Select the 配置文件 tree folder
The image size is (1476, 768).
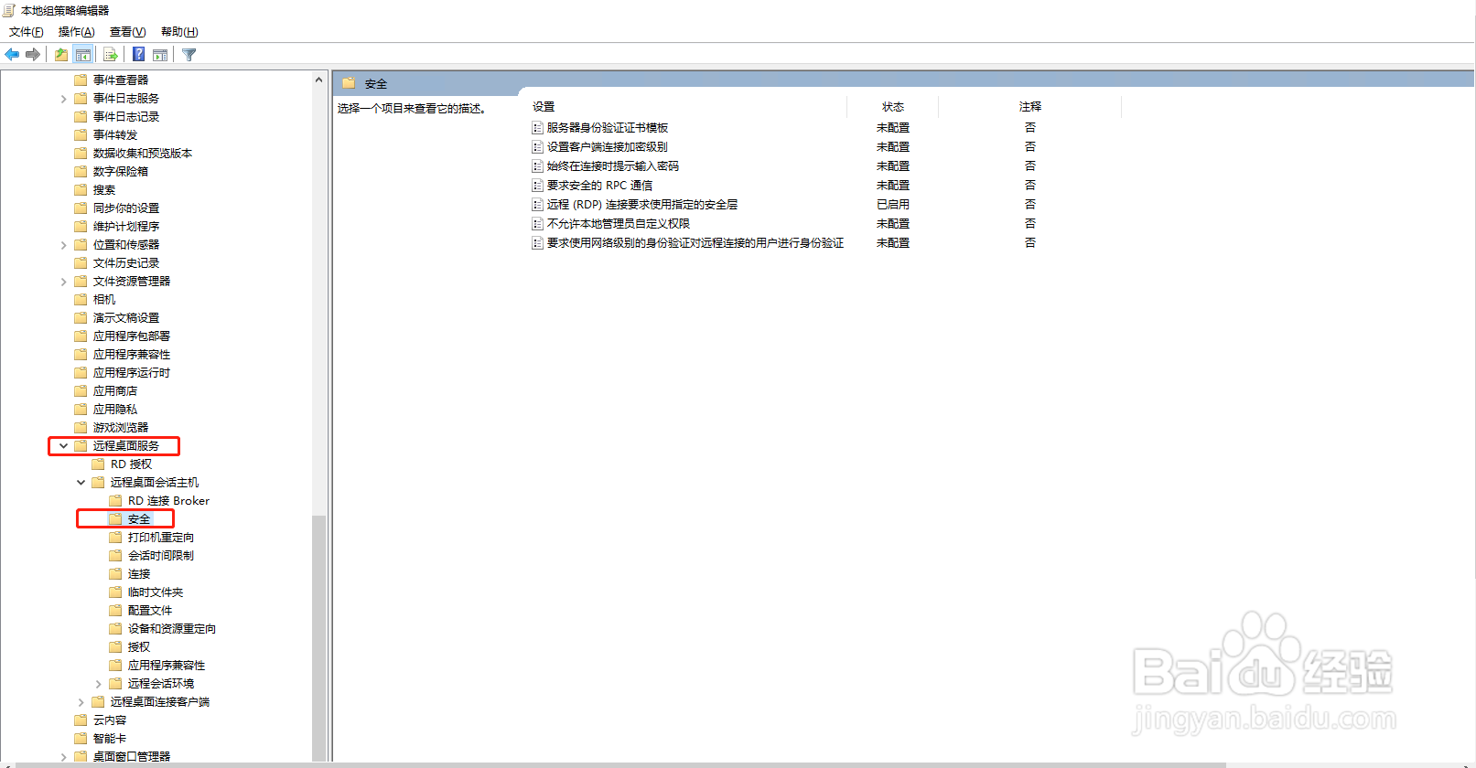(x=150, y=611)
